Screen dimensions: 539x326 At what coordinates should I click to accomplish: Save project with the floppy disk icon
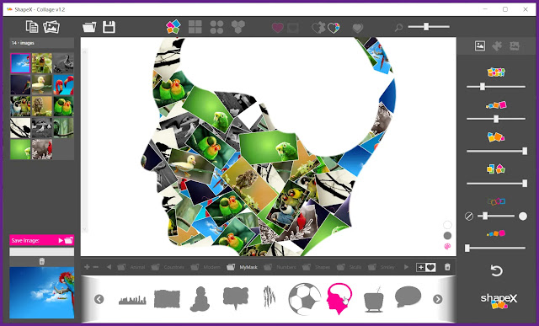(109, 27)
